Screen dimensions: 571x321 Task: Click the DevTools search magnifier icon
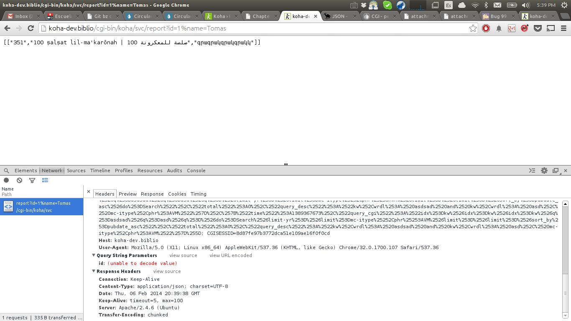(x=6, y=171)
